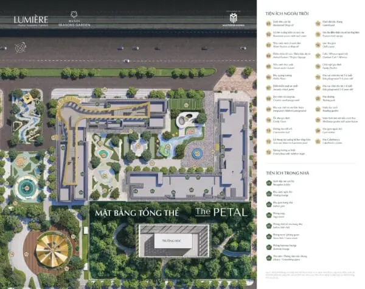Click 'Mặt bằng tổng thể' title text
Viewport: 365px width, 289px height.
[x=137, y=213]
